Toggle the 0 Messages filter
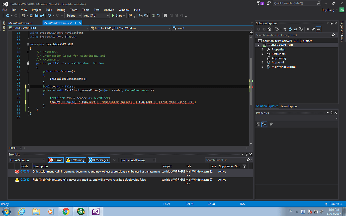Image resolution: width=346 pixels, height=216 pixels. pyautogui.click(x=99, y=160)
